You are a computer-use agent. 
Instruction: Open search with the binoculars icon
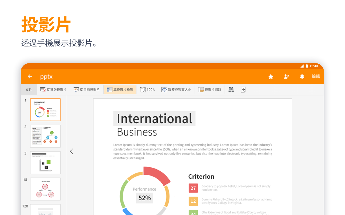pos(231,90)
